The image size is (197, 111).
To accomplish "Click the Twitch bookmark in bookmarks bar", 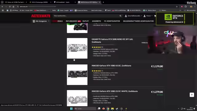I will point(108,10).
